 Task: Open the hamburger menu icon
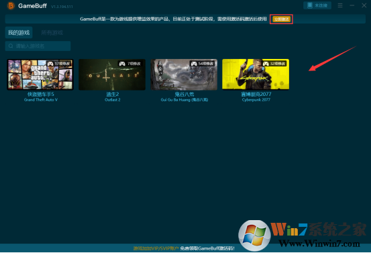point(340,5)
